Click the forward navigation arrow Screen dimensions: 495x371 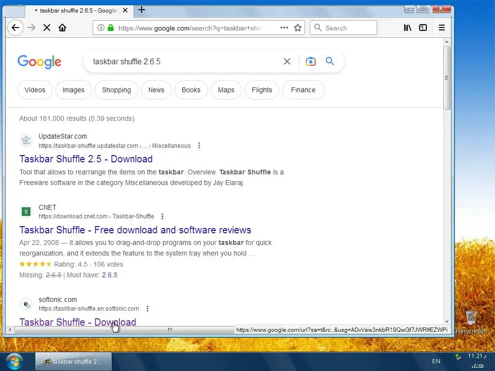31,28
